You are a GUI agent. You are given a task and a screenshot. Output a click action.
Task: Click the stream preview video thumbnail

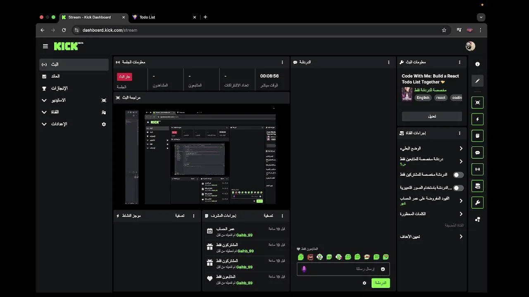click(201, 157)
